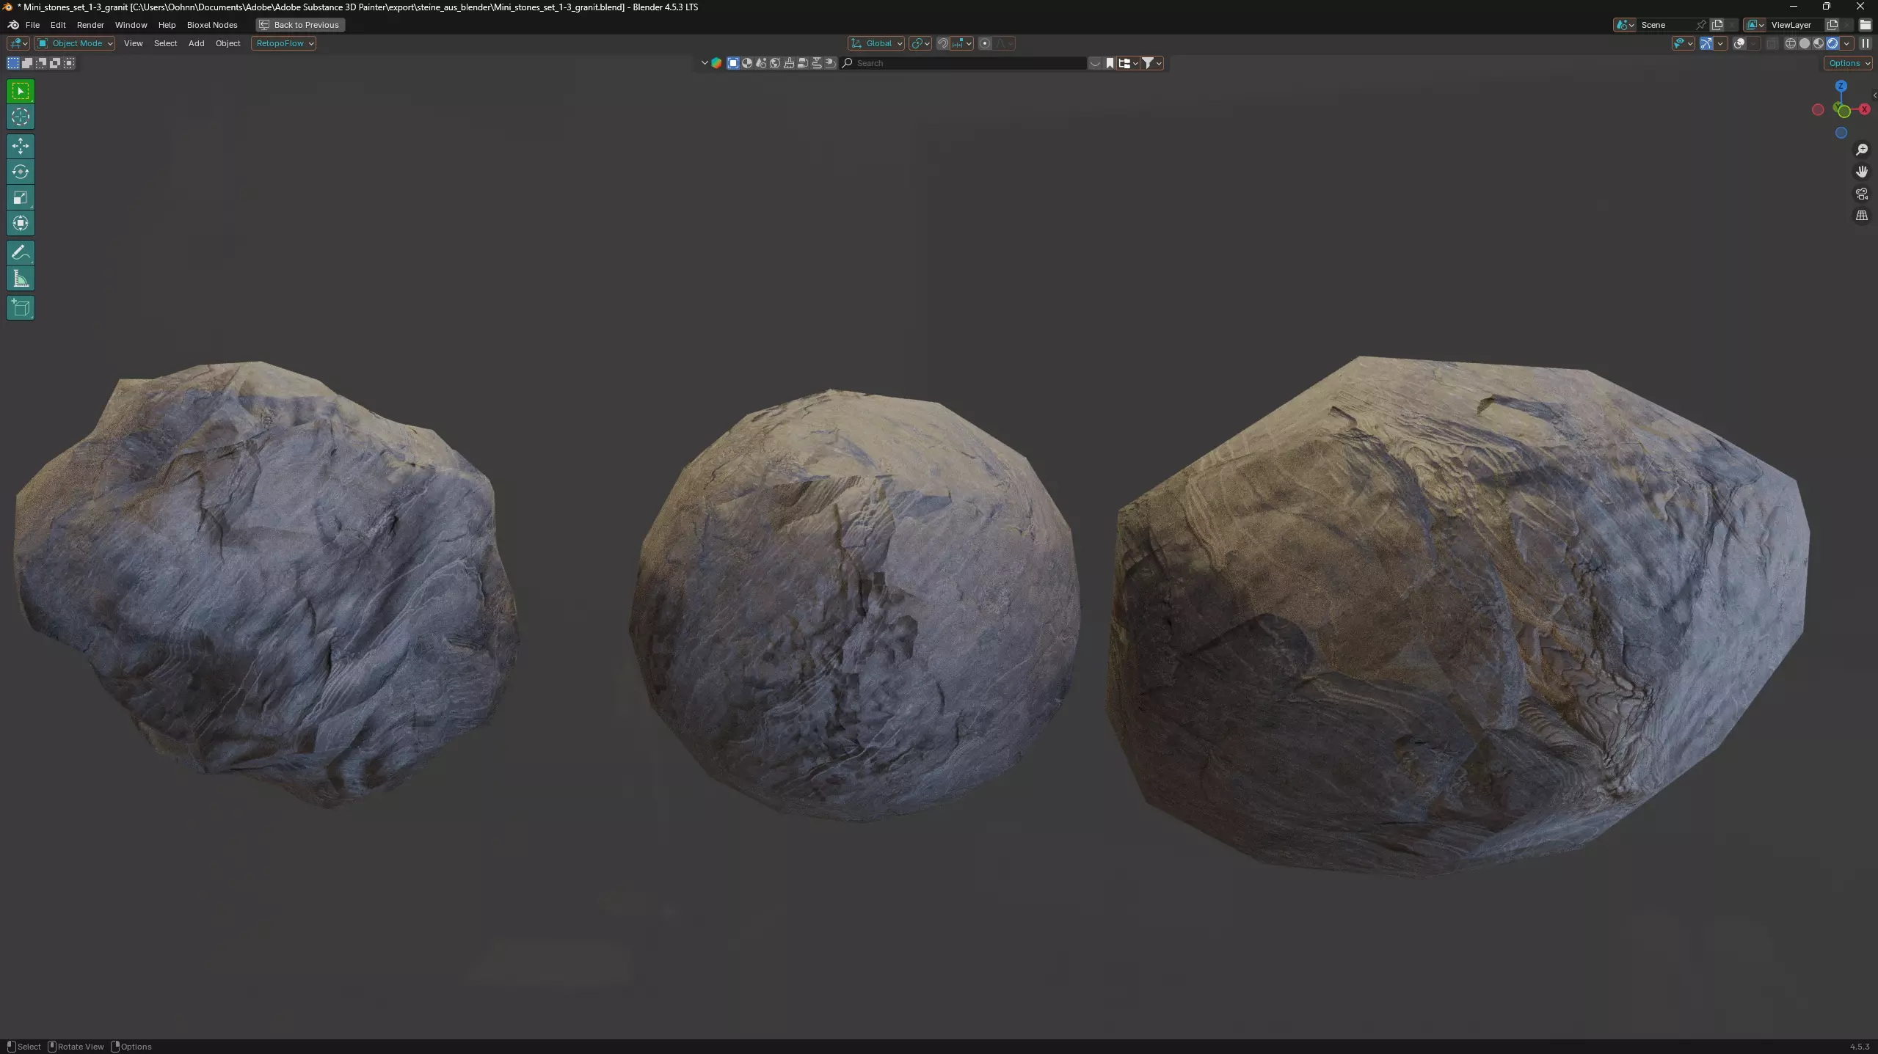Select the 3D Cursor tool

[x=21, y=117]
